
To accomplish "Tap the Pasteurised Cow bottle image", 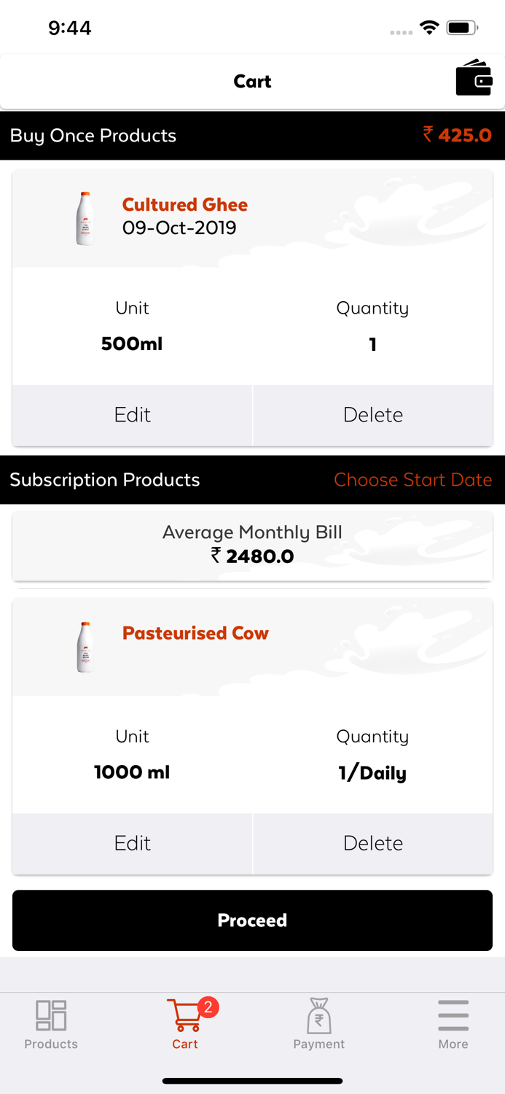I will pyautogui.click(x=85, y=647).
